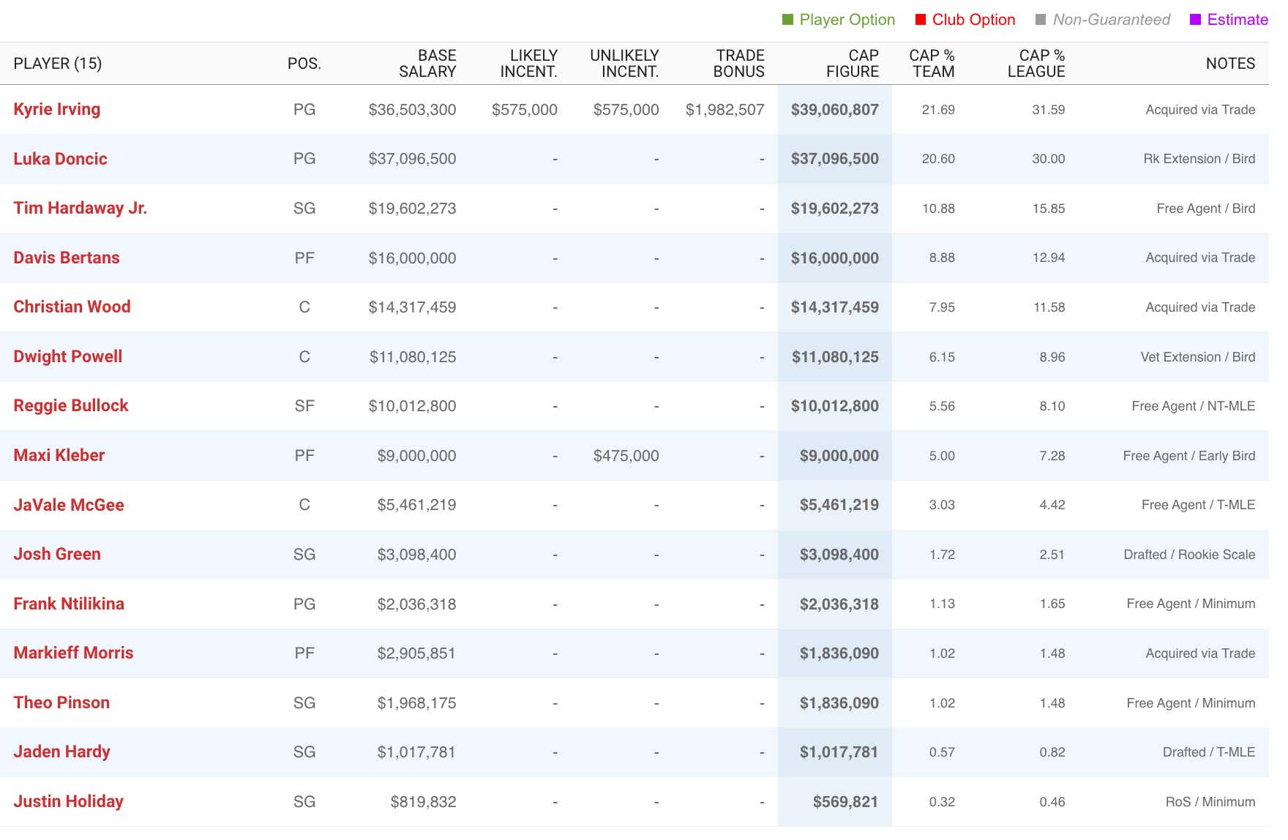The height and width of the screenshot is (840, 1288).
Task: Select the Josh Green link
Action: pos(57,554)
